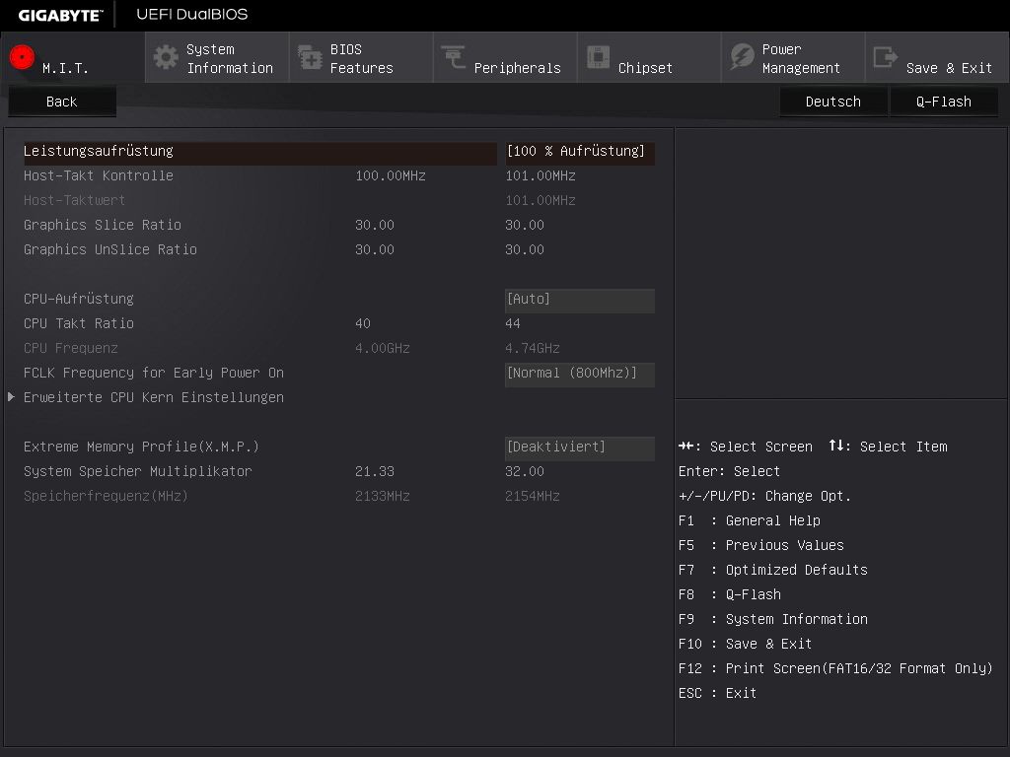
Task: Select Graphics Slice Ratio setting value
Action: [525, 226]
